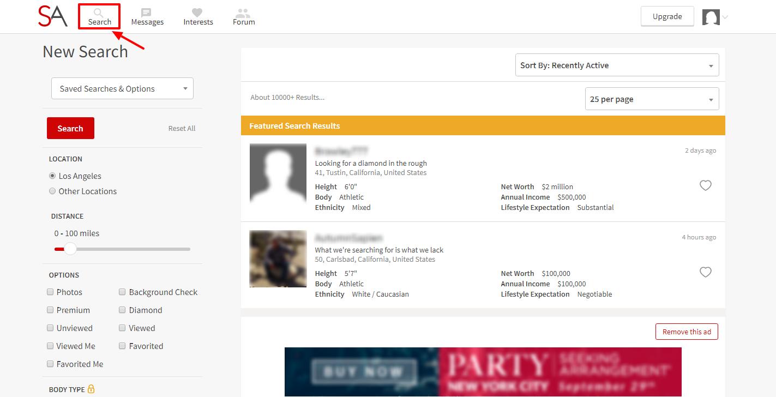The height and width of the screenshot is (397, 776).
Task: Select the Los Angeles location radio
Action: 52,176
